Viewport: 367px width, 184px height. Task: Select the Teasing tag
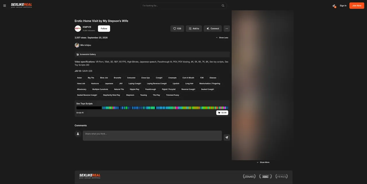143,95
